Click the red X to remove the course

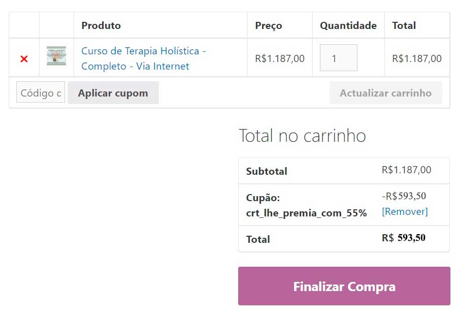tap(23, 57)
